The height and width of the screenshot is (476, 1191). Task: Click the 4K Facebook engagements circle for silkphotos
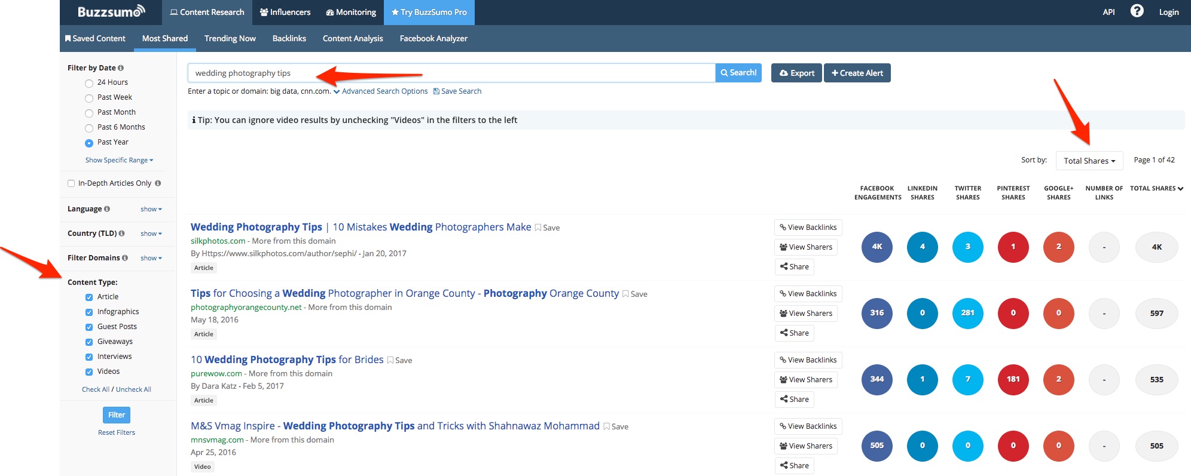pos(877,247)
